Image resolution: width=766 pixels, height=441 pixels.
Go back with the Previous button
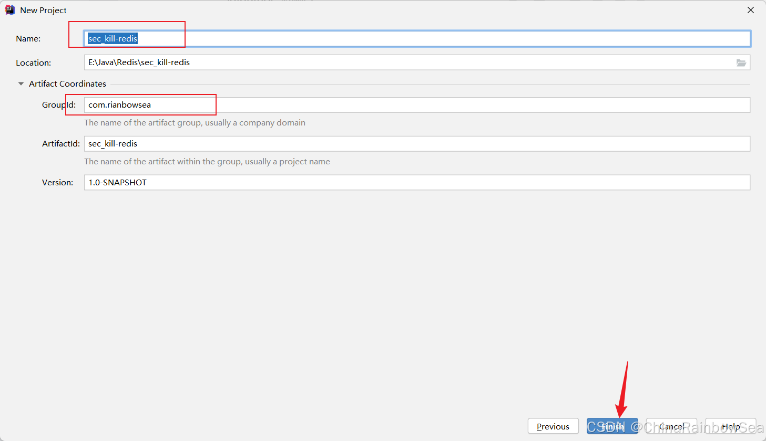click(553, 426)
